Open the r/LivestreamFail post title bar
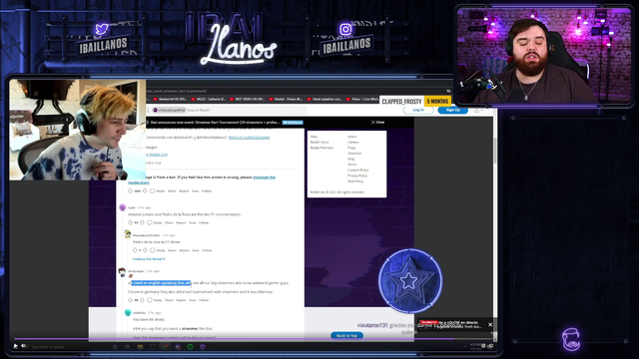The image size is (639, 359). click(x=216, y=122)
